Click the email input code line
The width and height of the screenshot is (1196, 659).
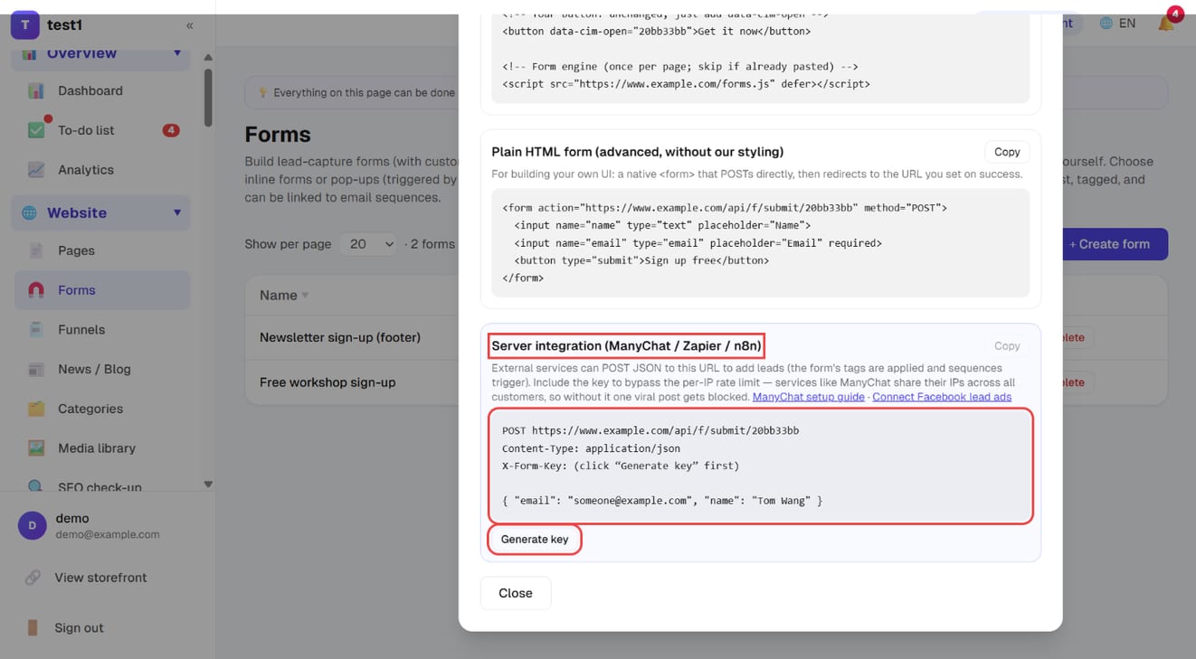click(698, 243)
